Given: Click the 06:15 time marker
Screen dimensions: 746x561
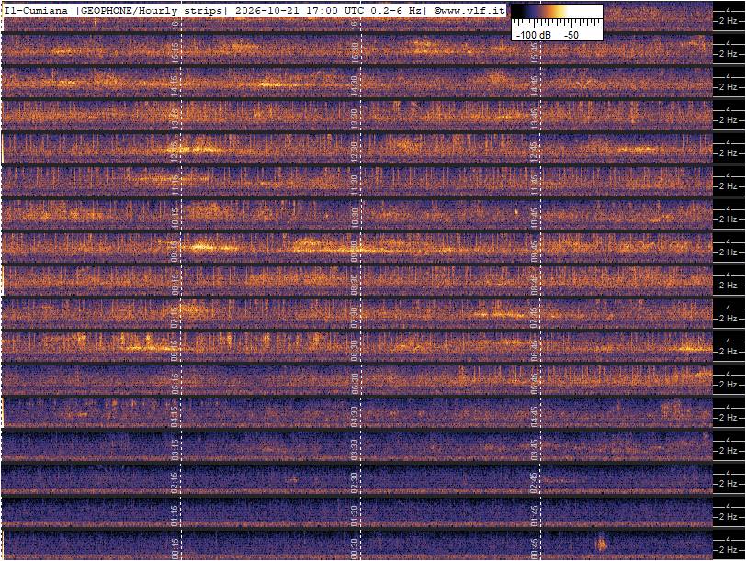Looking at the screenshot, I should [x=176, y=351].
